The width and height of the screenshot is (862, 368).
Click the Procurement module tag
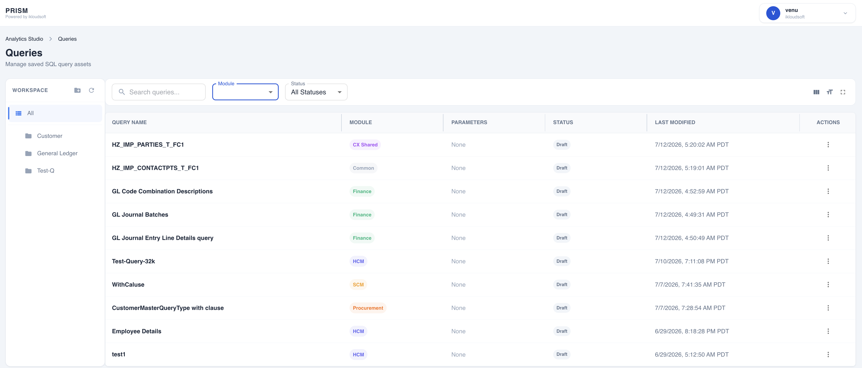pyautogui.click(x=368, y=308)
